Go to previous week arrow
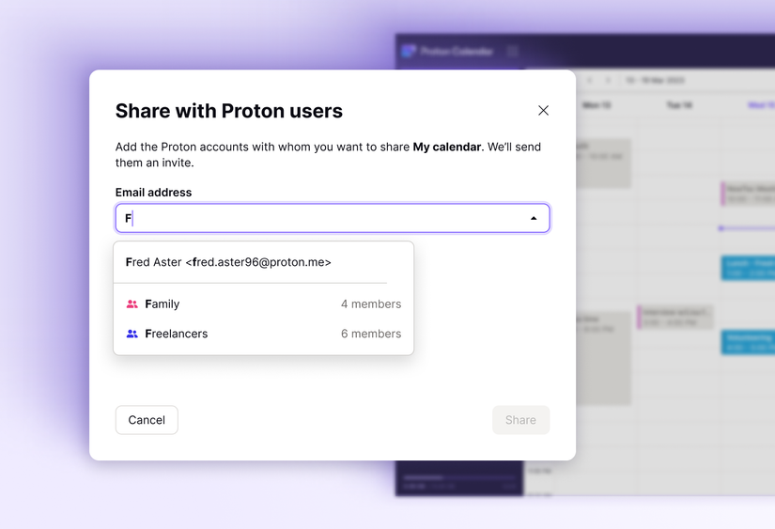Image resolution: width=775 pixels, height=529 pixels. click(590, 81)
